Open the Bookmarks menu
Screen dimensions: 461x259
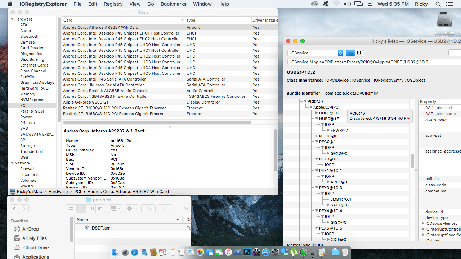(x=173, y=4)
